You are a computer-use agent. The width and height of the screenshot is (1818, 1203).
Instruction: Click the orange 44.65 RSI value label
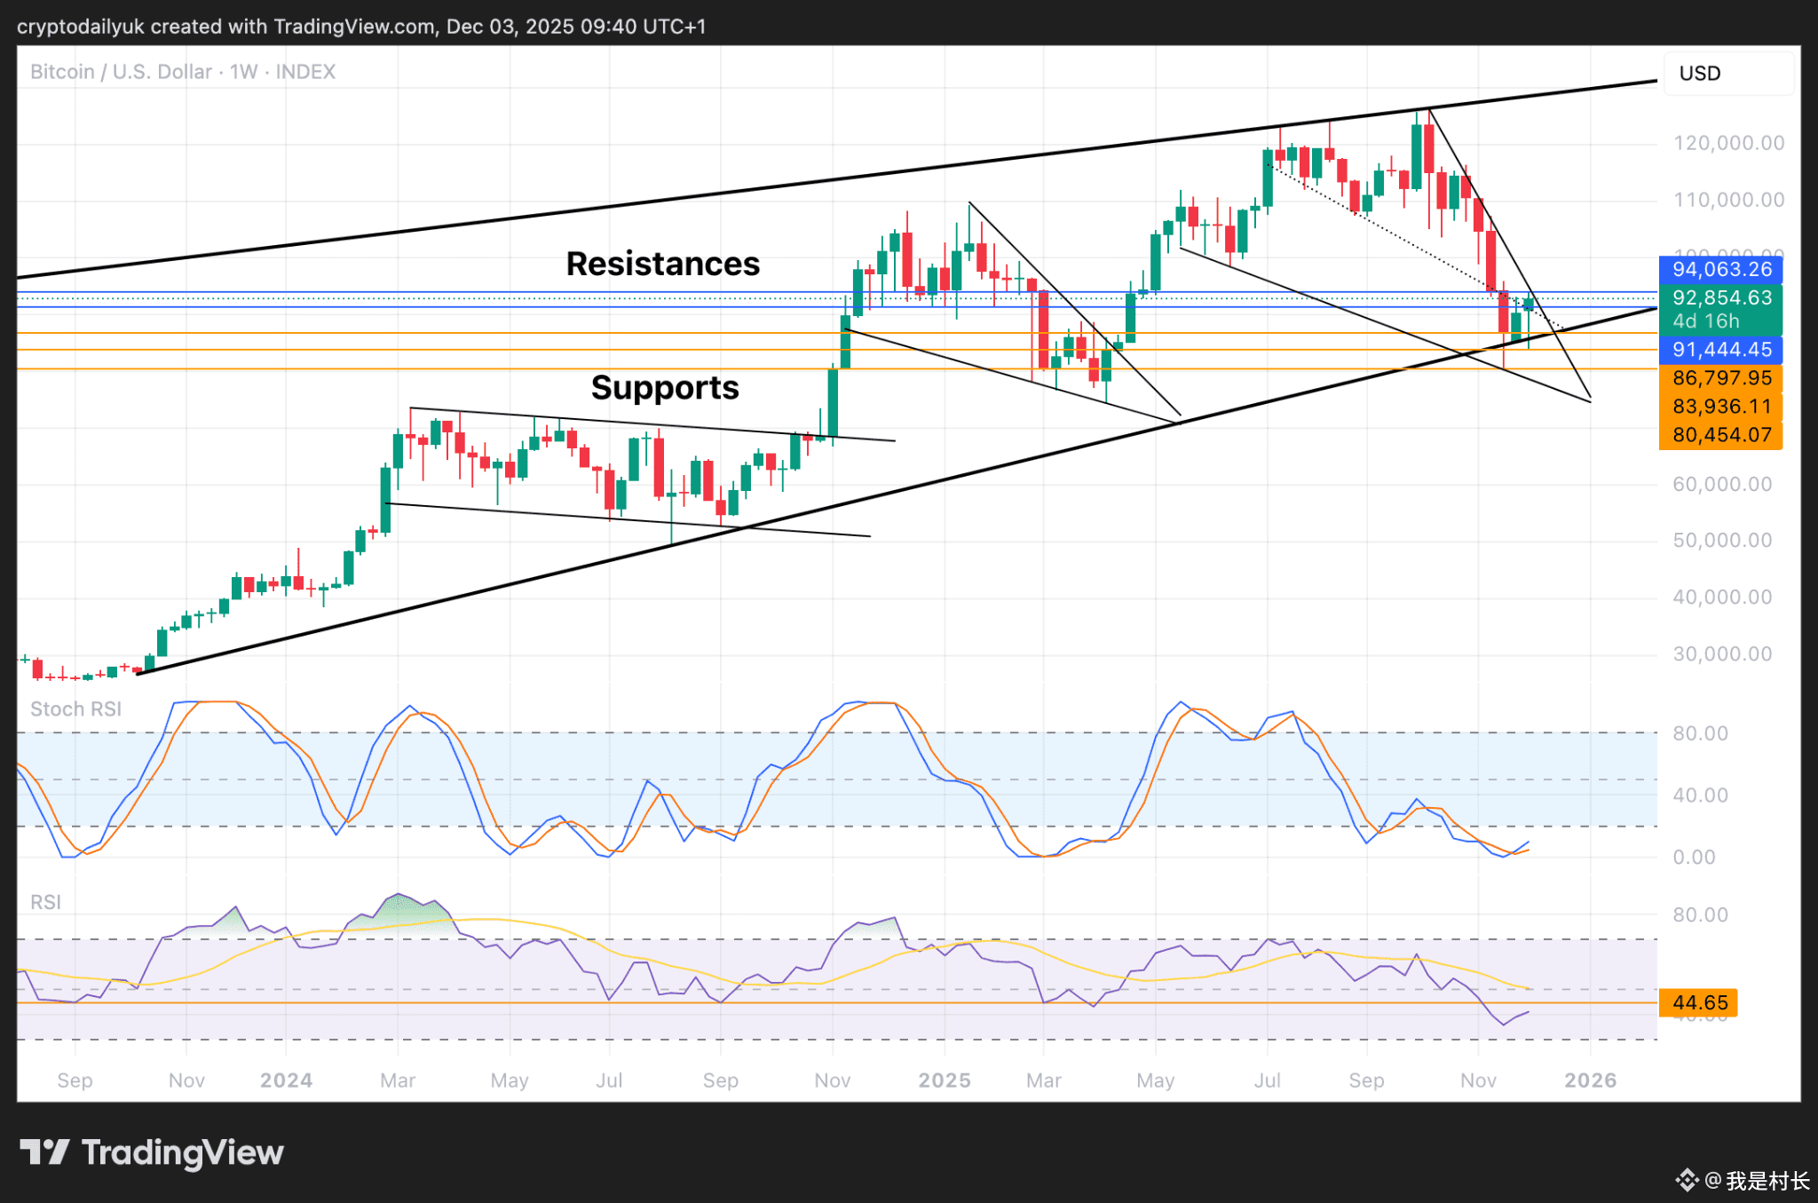point(1698,1002)
